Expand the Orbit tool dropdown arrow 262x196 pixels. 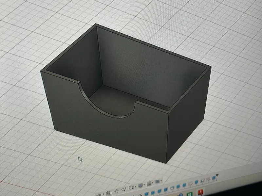(x=103, y=194)
